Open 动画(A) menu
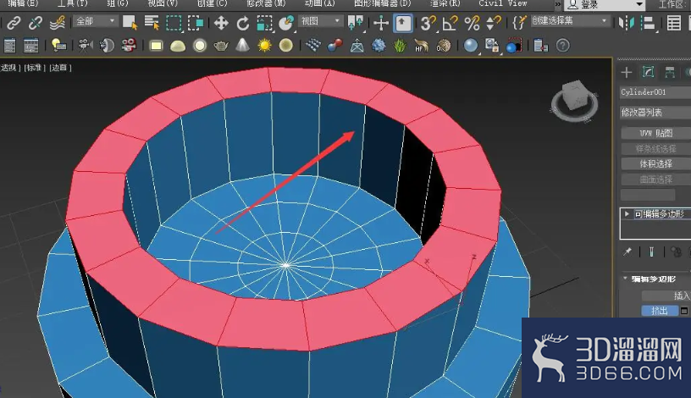 click(320, 3)
